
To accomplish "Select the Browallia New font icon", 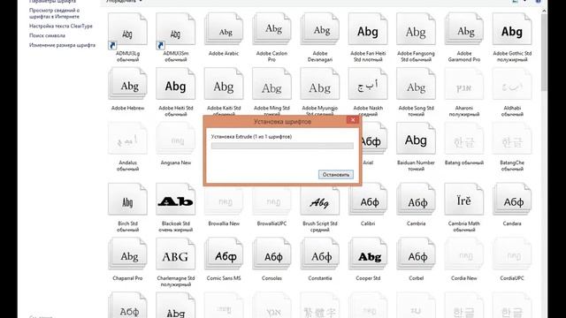I will pos(224,200).
